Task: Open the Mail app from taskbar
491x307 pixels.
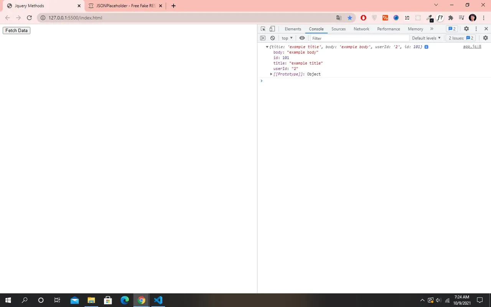Action: 74,300
